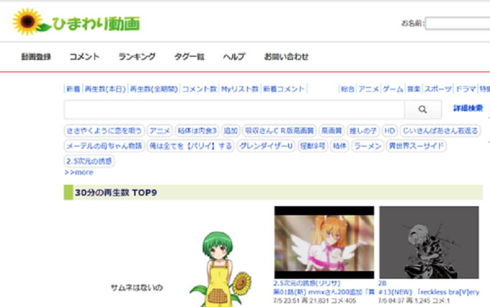Open the ひまわり動画 site title
The width and height of the screenshot is (490, 307).
(96, 24)
